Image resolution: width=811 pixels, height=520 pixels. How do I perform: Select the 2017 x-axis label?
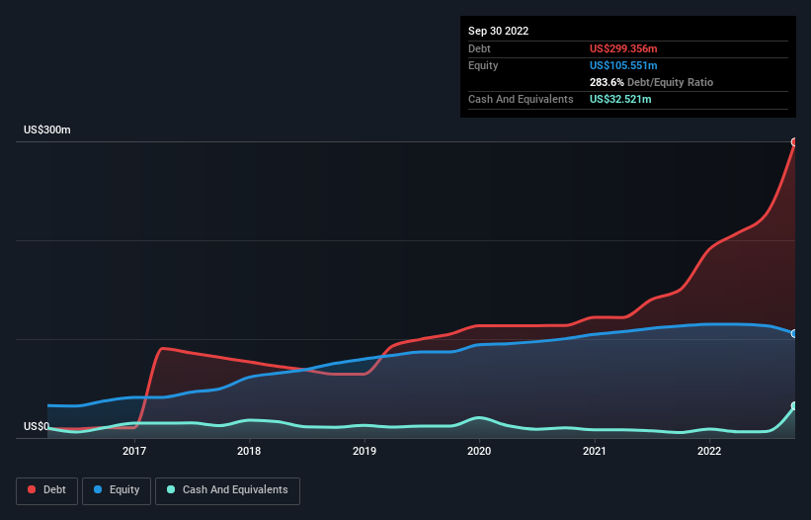click(x=134, y=451)
